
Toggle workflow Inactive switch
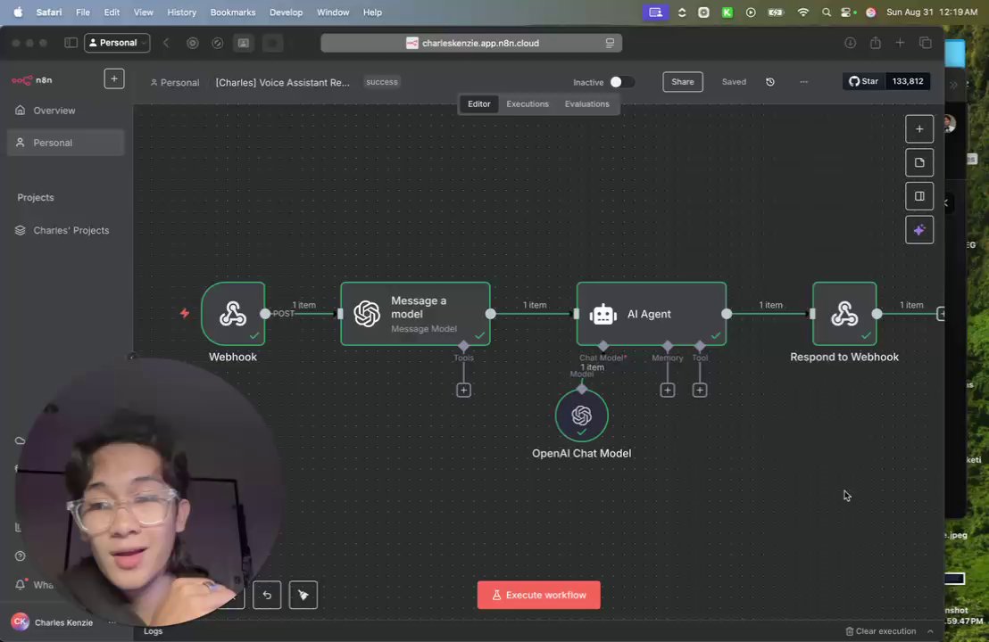coord(621,82)
